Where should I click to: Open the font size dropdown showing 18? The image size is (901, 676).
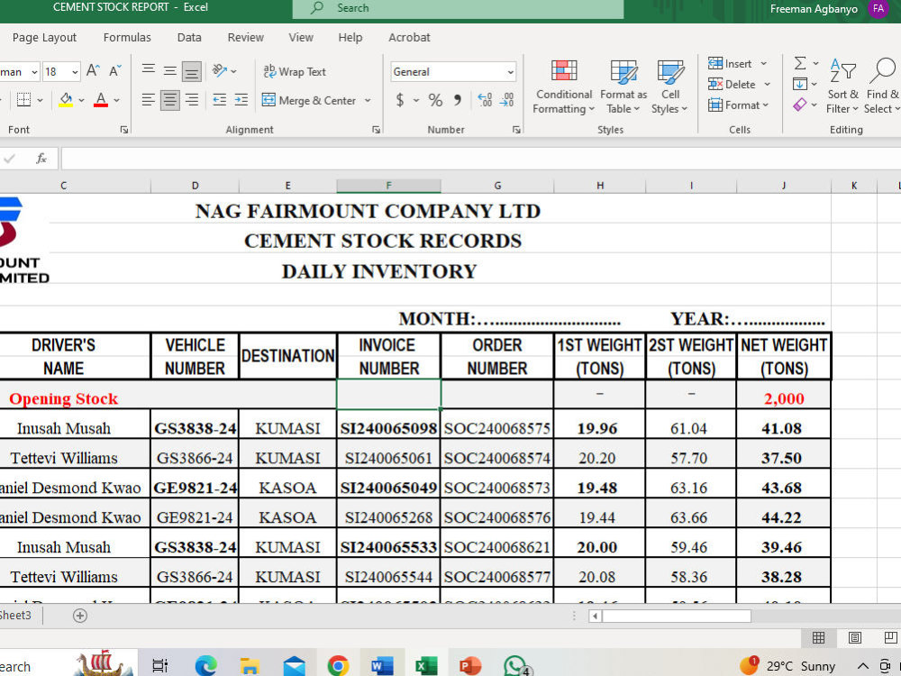click(75, 72)
